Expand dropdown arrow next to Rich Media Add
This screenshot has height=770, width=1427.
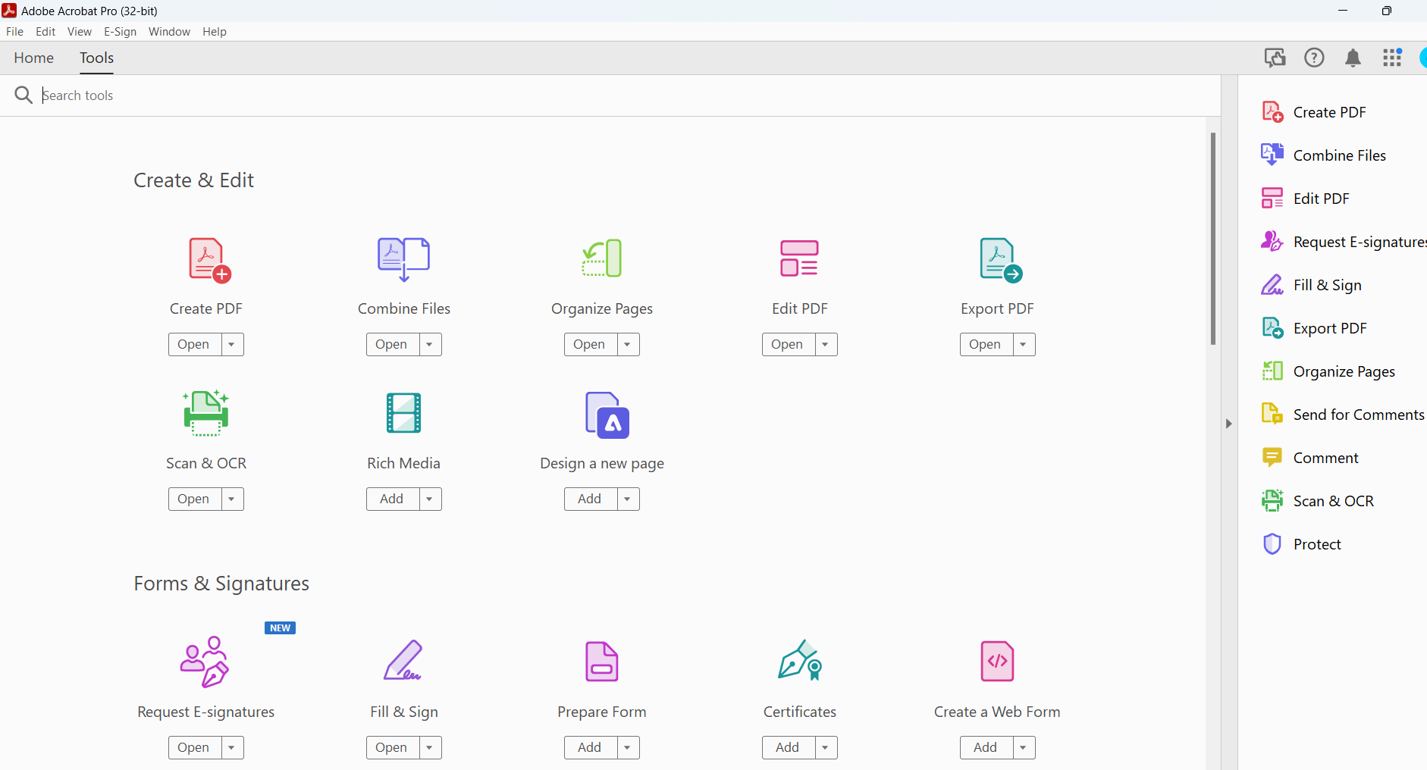coord(430,499)
